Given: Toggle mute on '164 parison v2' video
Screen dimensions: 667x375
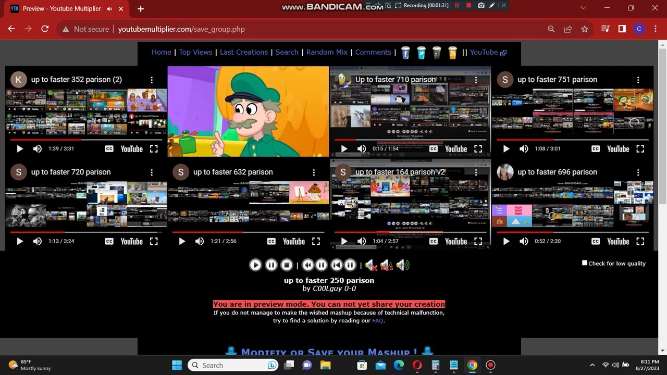Looking at the screenshot, I should pos(362,241).
